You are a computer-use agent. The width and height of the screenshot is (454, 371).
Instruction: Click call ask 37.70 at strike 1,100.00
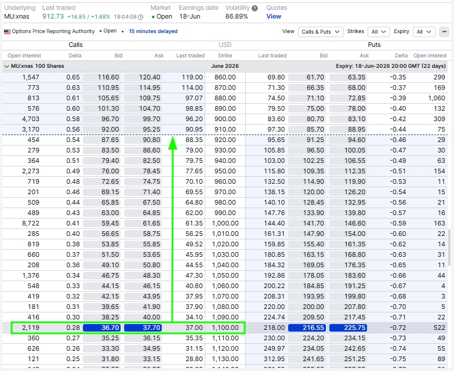(x=143, y=328)
